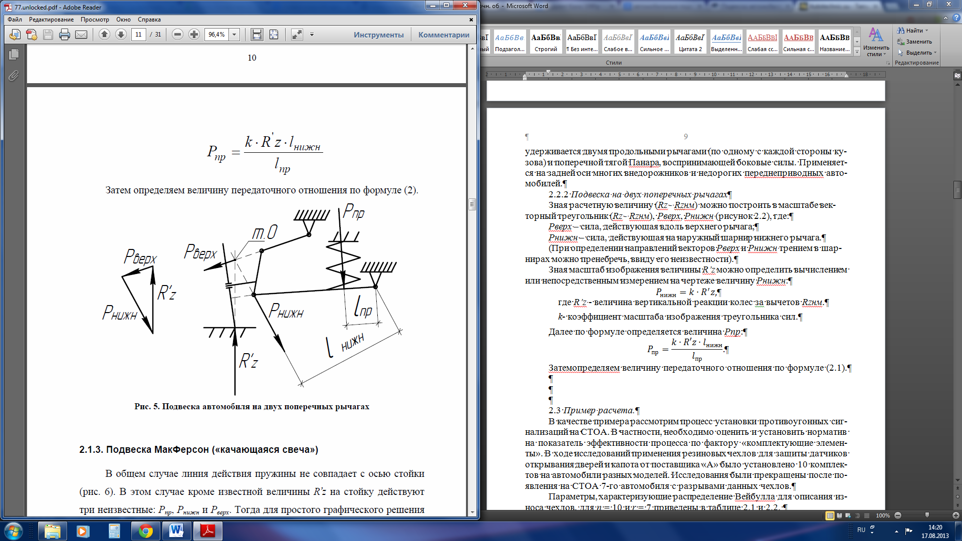
Task: Go to the previous page with the up arrow
Action: coord(104,35)
